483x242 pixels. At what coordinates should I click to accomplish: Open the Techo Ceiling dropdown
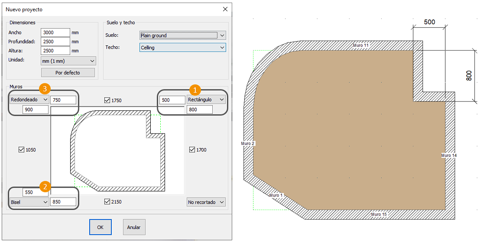point(183,48)
